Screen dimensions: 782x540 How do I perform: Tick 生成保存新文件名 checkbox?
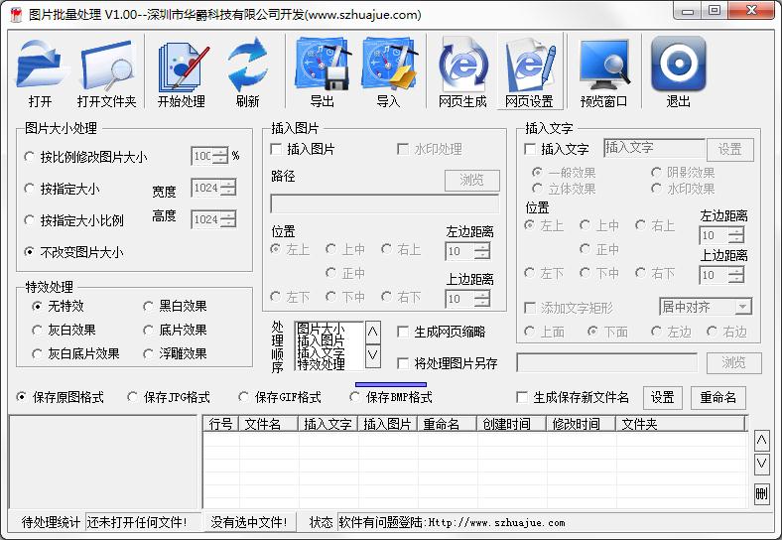(573, 397)
